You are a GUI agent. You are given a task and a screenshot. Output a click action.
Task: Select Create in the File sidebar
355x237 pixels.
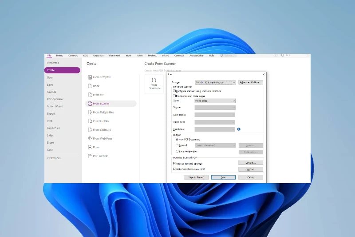tap(62, 70)
